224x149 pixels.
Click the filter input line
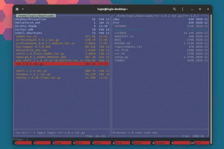coord(111,139)
